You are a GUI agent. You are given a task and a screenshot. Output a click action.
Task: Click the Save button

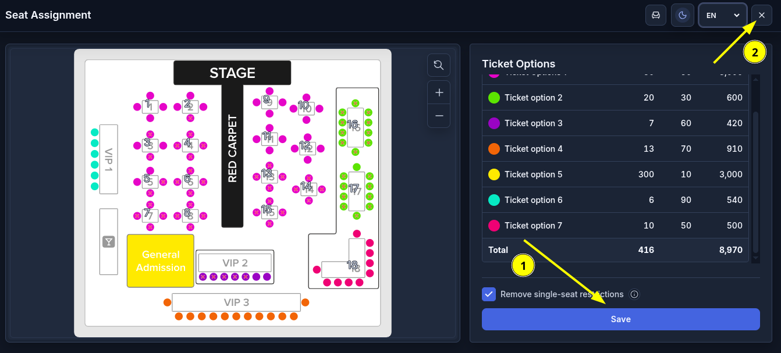click(620, 319)
